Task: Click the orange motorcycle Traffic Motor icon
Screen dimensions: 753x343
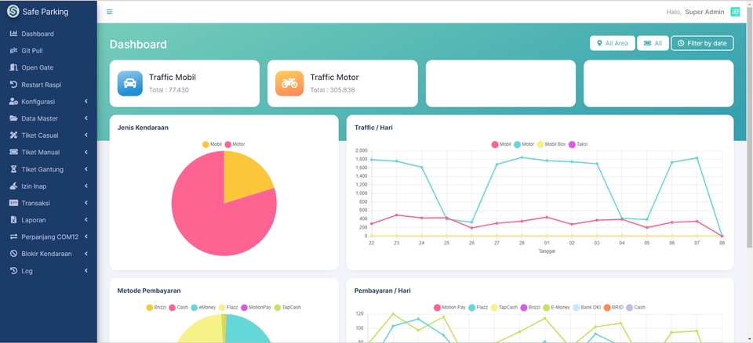Action: 289,84
